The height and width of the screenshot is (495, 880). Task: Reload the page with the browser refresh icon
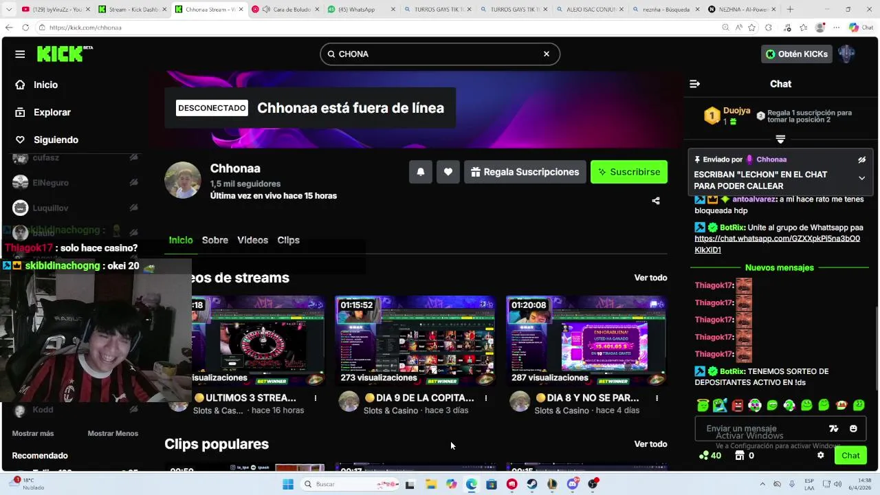[x=25, y=27]
